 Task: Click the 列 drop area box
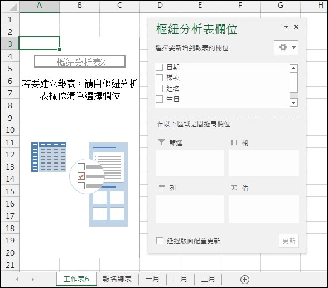click(190, 209)
